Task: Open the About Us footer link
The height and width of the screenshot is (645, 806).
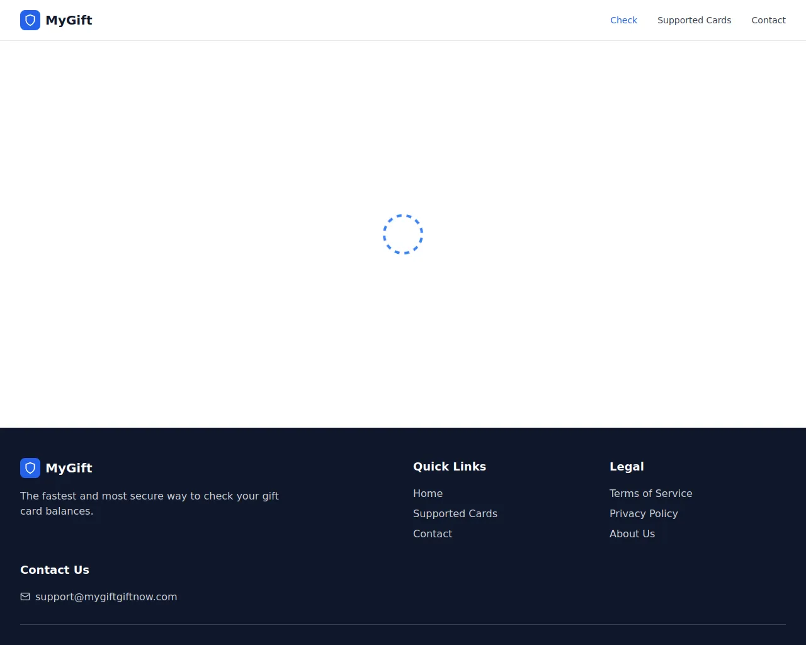Action: [x=632, y=534]
